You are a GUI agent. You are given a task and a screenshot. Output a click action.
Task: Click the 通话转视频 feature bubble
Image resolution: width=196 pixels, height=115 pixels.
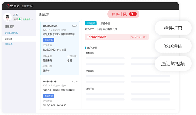[x=173, y=64]
